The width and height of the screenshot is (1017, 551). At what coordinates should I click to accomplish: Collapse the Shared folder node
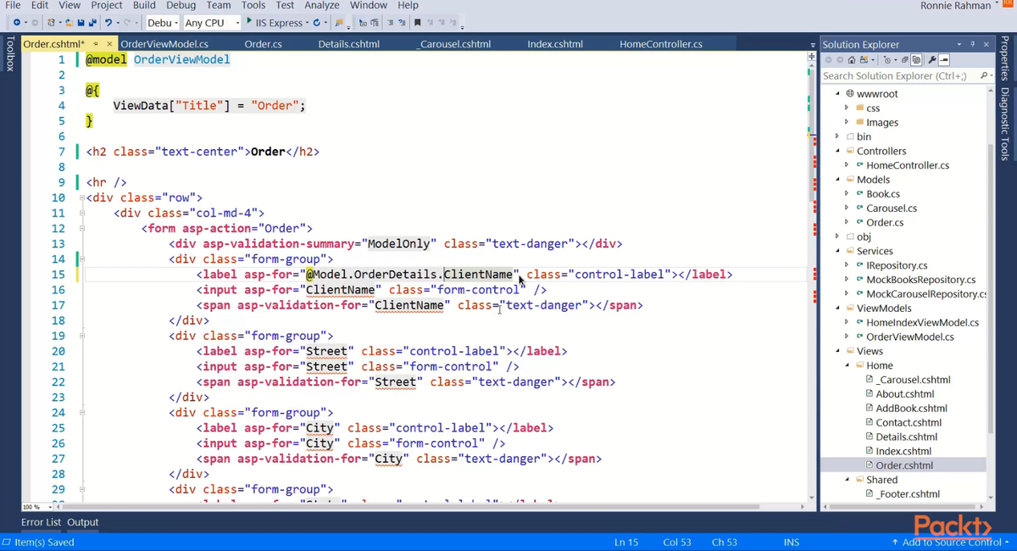[847, 480]
